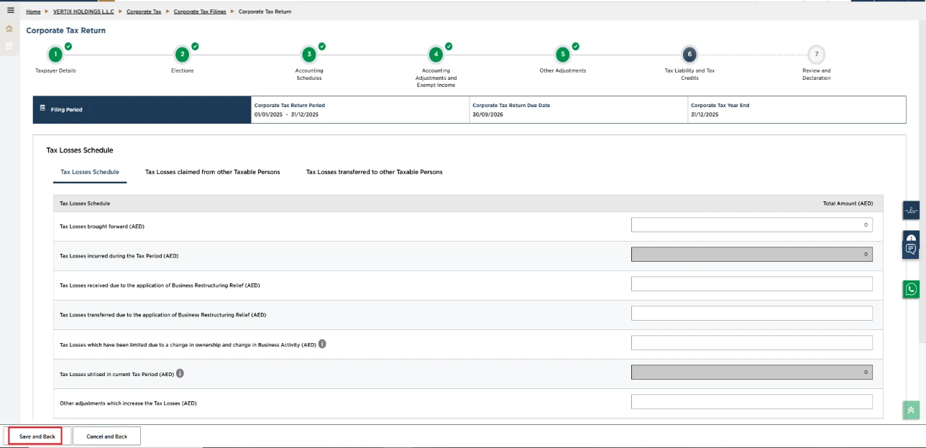This screenshot has height=448, width=926.
Task: Focus Other adjustments which increase Tax Losses input
Action: 751,402
